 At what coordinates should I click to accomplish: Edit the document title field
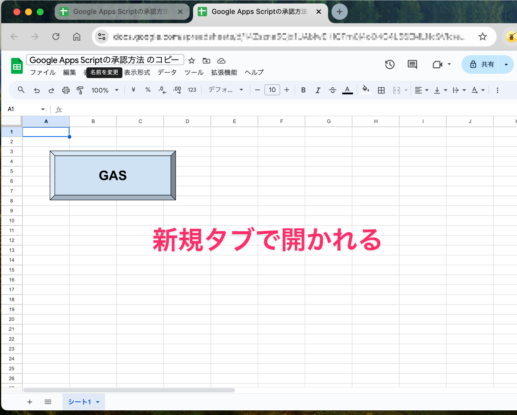[x=105, y=60]
